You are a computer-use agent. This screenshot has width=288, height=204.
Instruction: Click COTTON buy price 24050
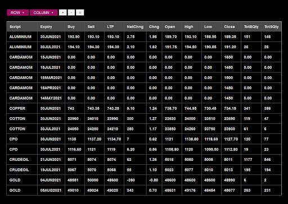pos(73,129)
